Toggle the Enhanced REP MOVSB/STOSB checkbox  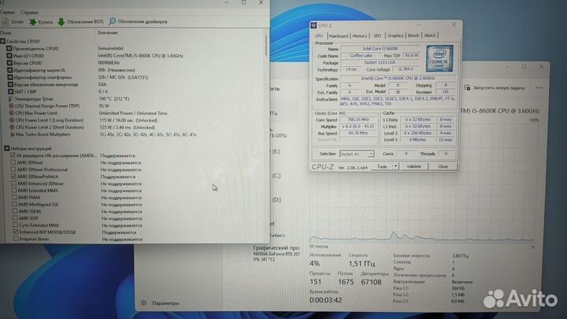[16, 232]
